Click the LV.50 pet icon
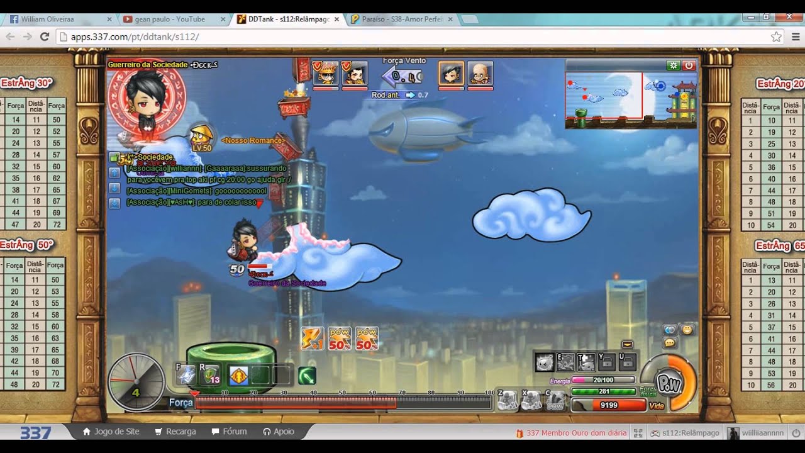805x453 pixels. point(201,138)
